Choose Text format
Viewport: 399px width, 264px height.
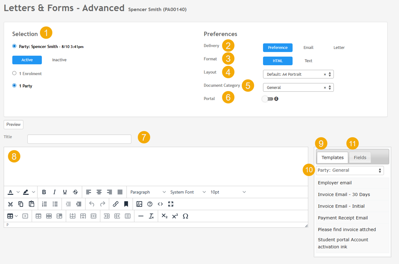[308, 61]
